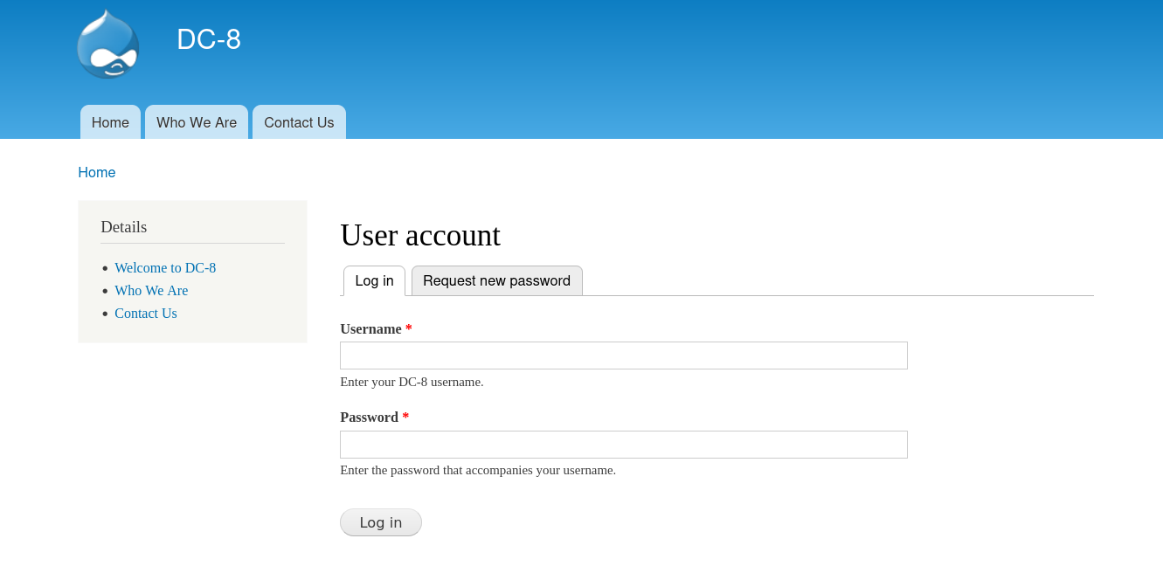1163x573 pixels.
Task: Focus the Username text field
Action: [x=623, y=356]
